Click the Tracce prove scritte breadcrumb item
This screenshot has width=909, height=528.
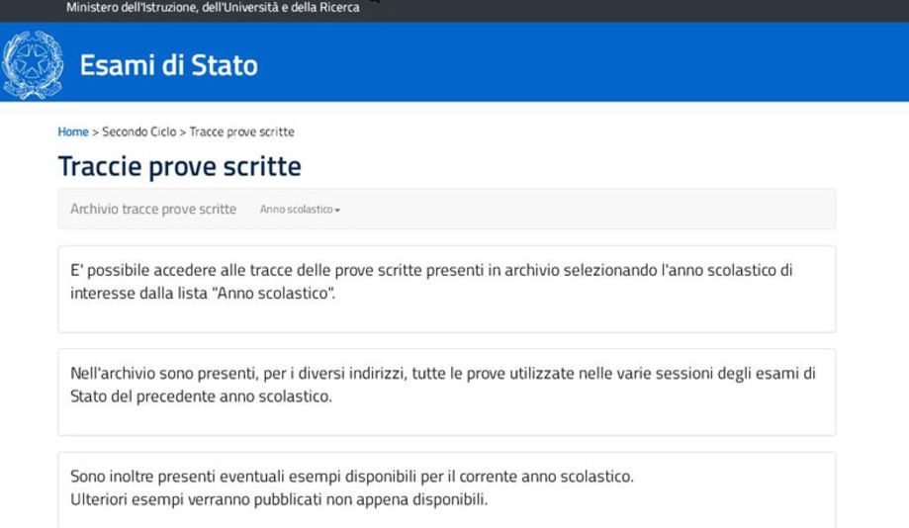241,132
